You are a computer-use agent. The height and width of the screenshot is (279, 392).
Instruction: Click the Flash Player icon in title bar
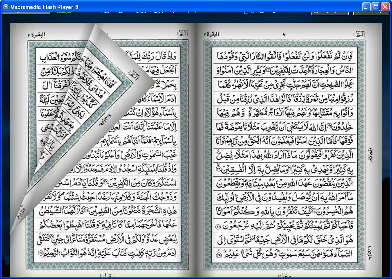(x=5, y=7)
